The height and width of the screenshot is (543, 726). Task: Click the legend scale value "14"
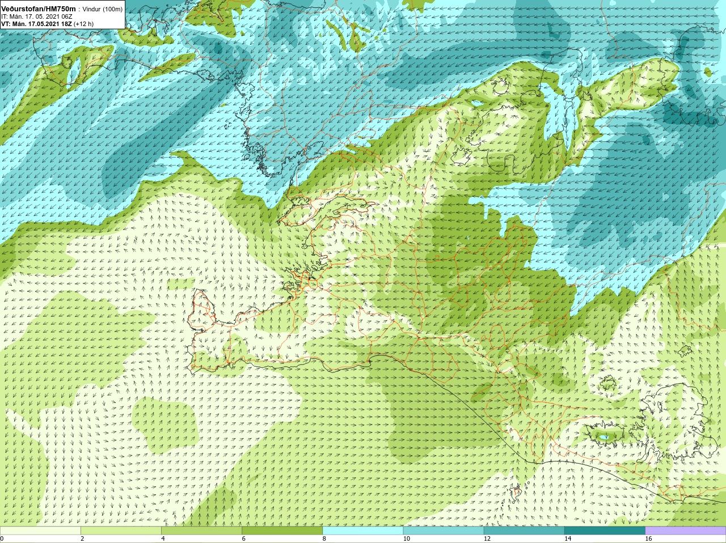pos(568,538)
